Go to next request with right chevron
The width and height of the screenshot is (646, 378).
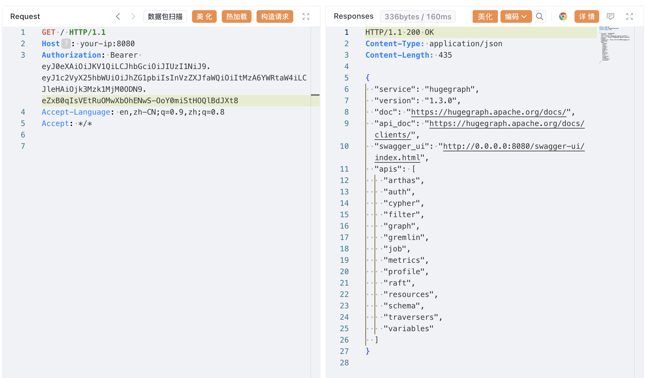[133, 16]
